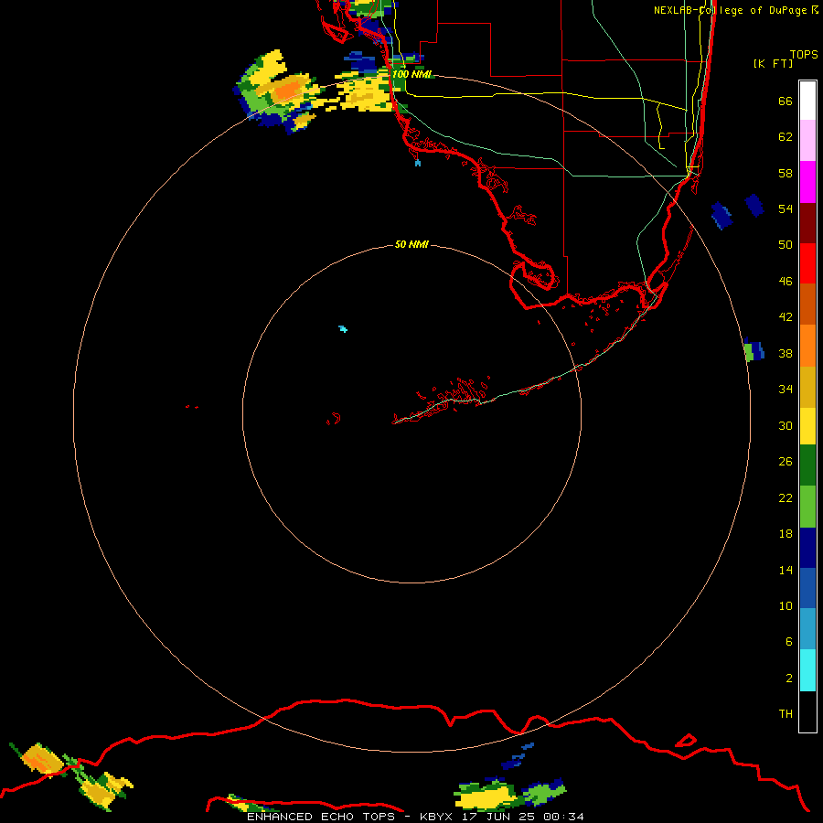The width and height of the screenshot is (823, 823).
Task: Click the 62 legend value
Action: point(786,137)
